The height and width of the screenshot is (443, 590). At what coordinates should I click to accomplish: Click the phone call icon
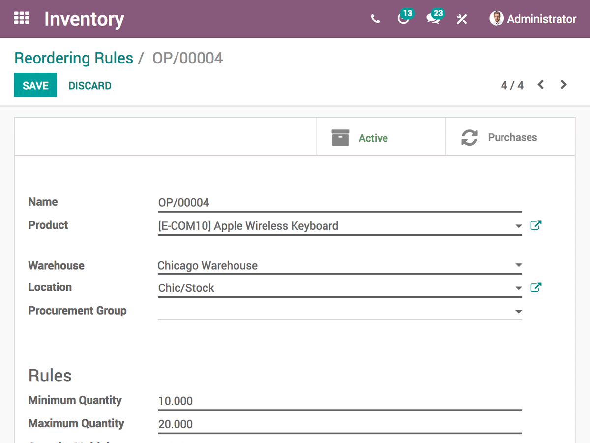pos(375,19)
